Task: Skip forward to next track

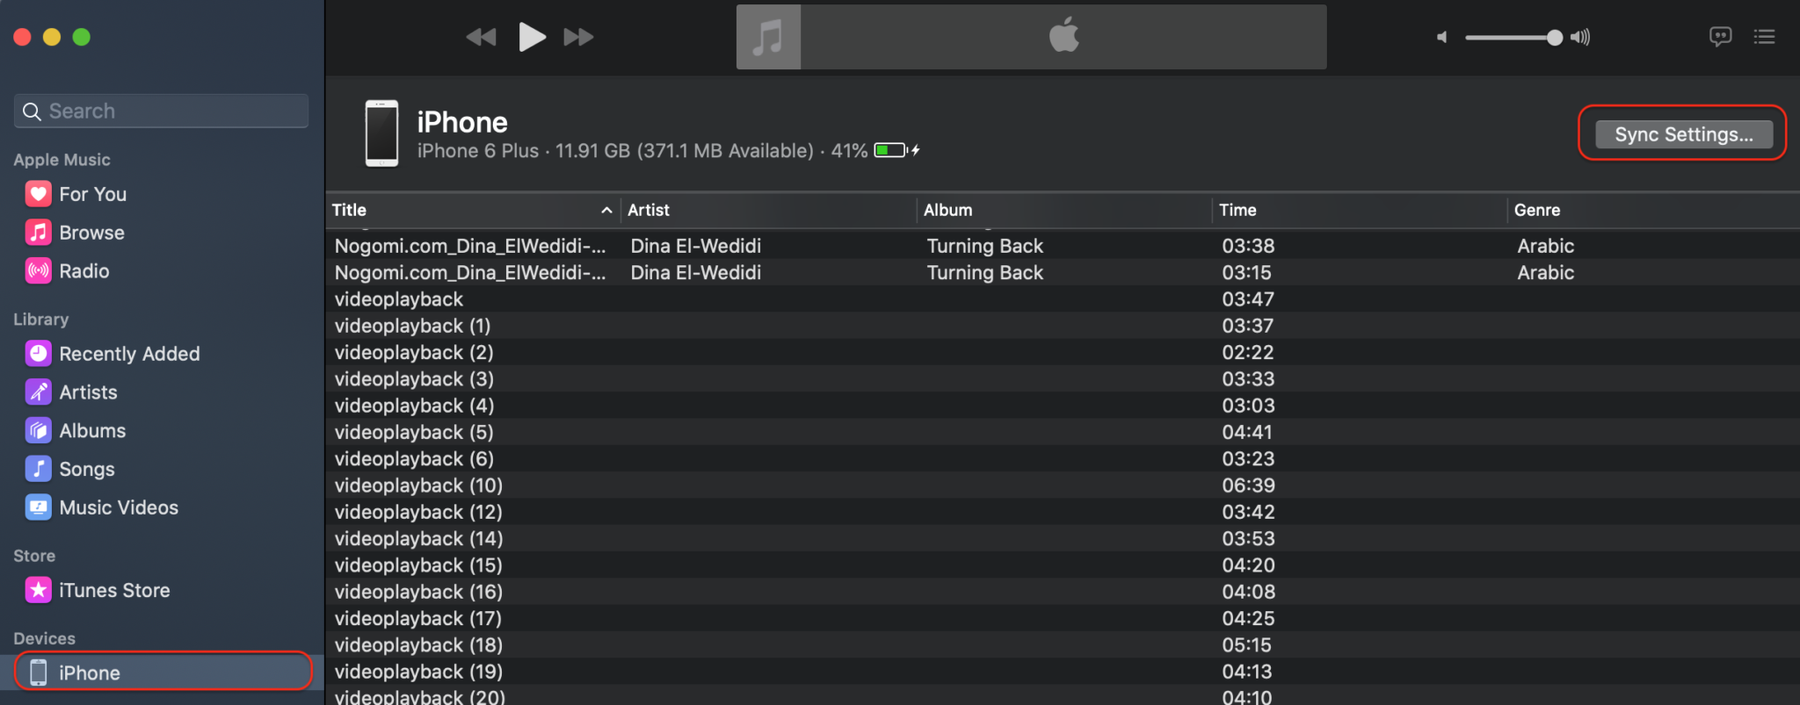Action: coord(578,37)
